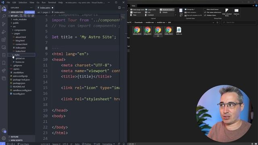Open the Extensions view in activity bar
Screen dimensions: 258x145
coord(4,39)
